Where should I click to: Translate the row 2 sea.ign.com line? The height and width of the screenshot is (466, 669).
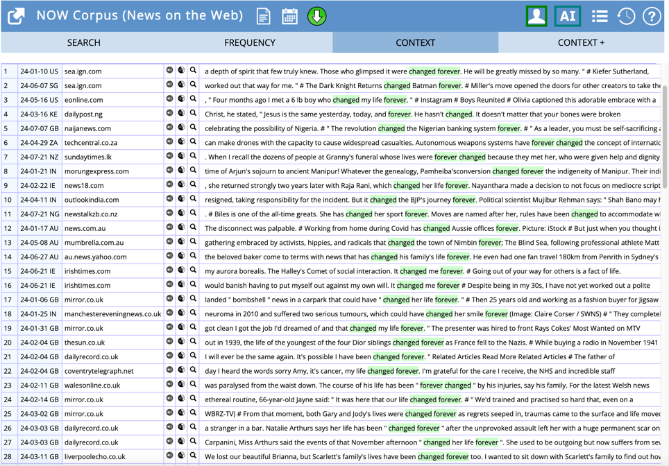181,85
